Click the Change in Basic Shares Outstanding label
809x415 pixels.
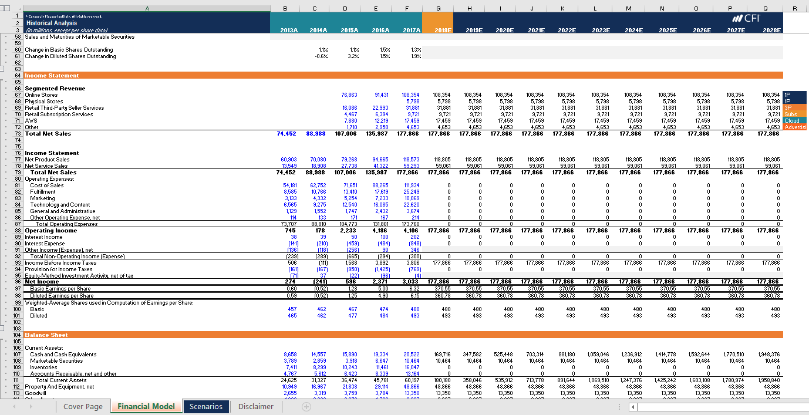point(69,49)
